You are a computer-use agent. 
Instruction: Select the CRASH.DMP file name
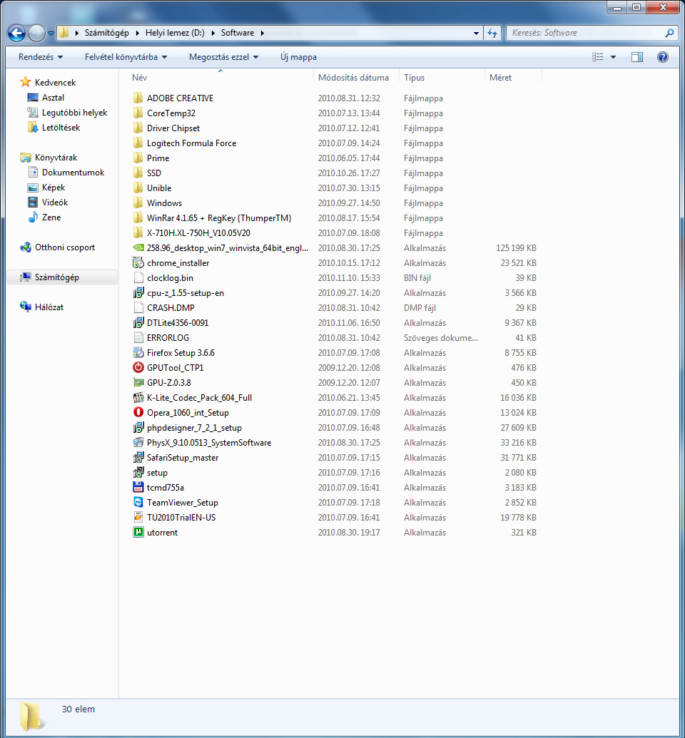click(x=171, y=308)
